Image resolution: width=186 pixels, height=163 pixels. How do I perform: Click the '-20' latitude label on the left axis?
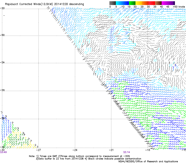pos(2,8)
